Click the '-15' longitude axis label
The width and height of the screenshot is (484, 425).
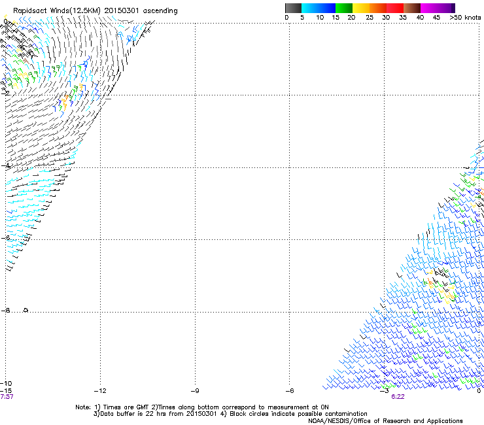coord(6,391)
